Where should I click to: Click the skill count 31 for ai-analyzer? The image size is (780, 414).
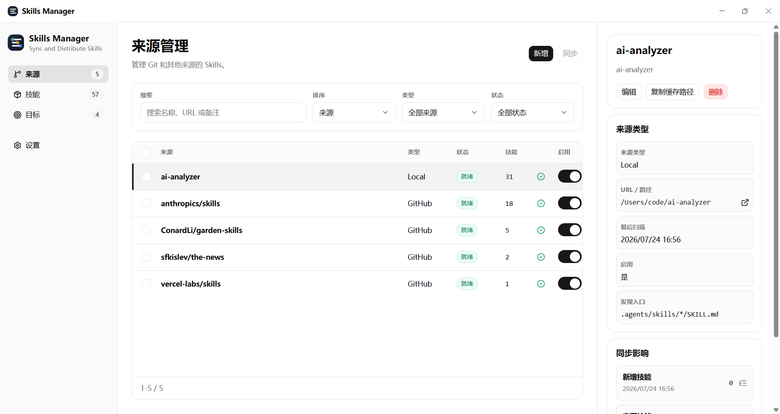(x=509, y=177)
